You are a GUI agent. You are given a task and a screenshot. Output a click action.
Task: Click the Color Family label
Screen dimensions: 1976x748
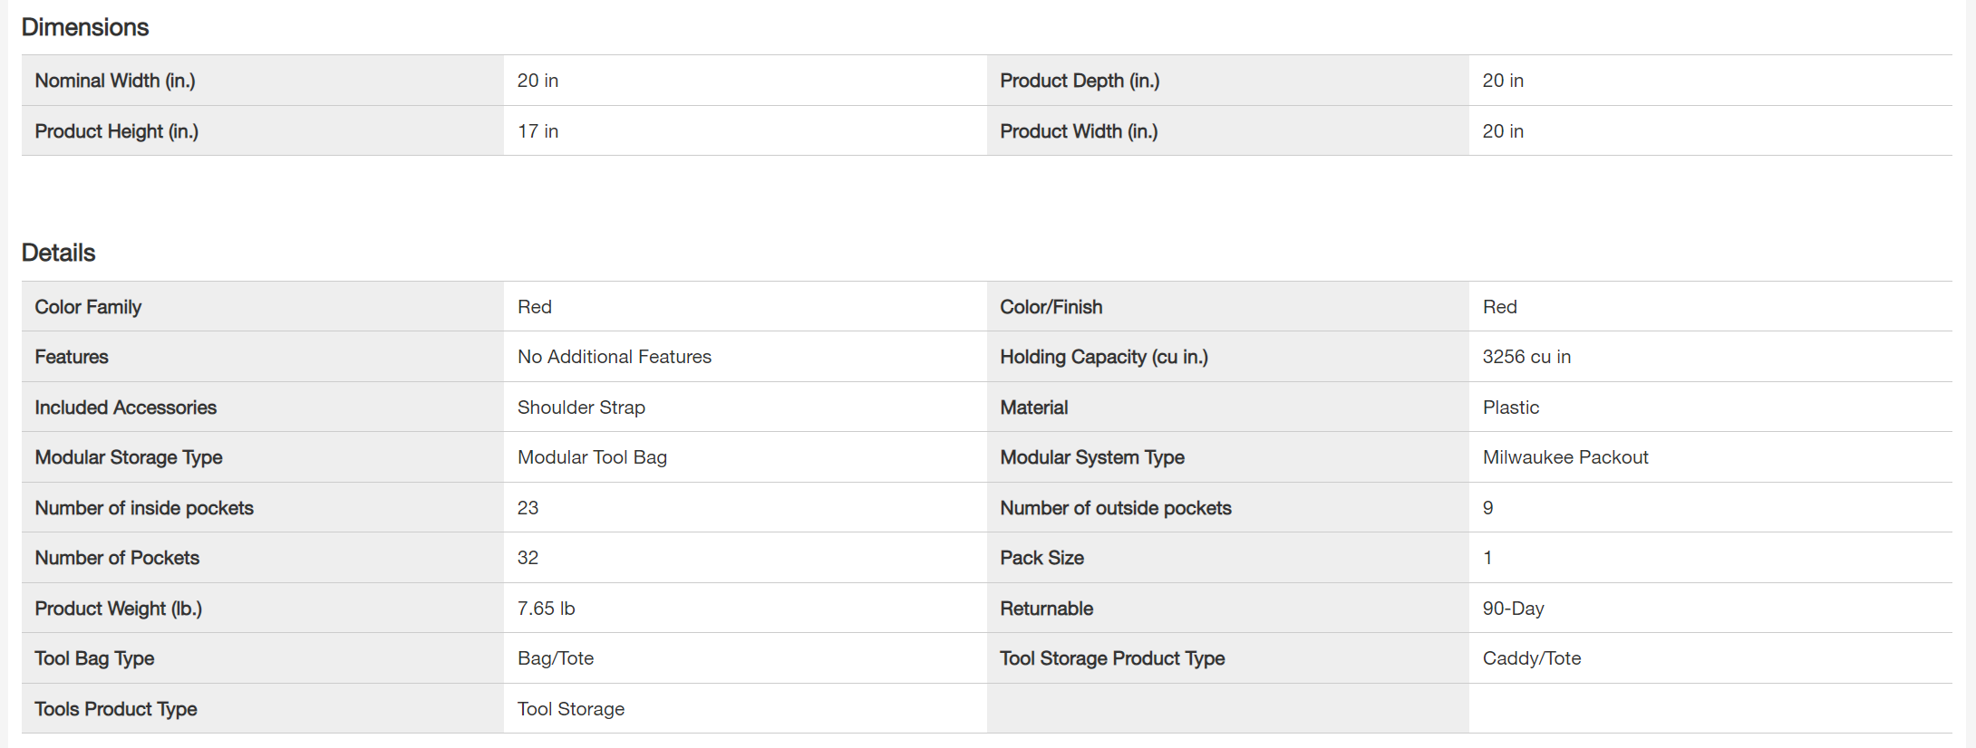(88, 307)
